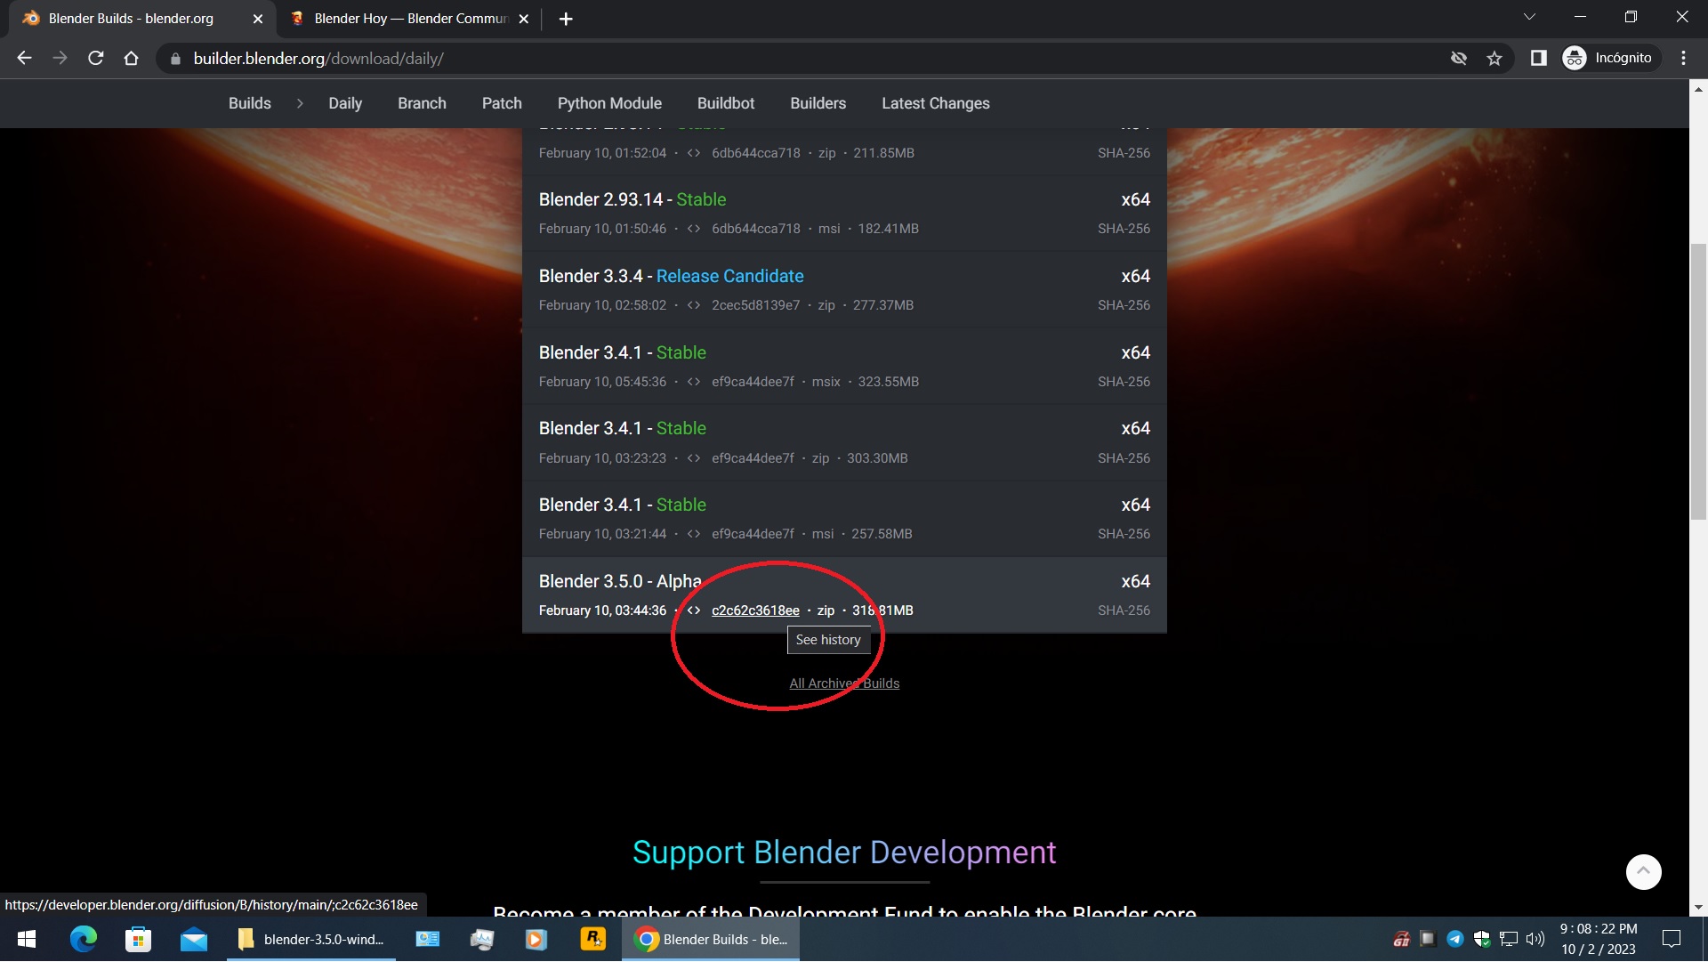This screenshot has width=1708, height=962.
Task: Open the Python Module section
Action: click(x=609, y=103)
